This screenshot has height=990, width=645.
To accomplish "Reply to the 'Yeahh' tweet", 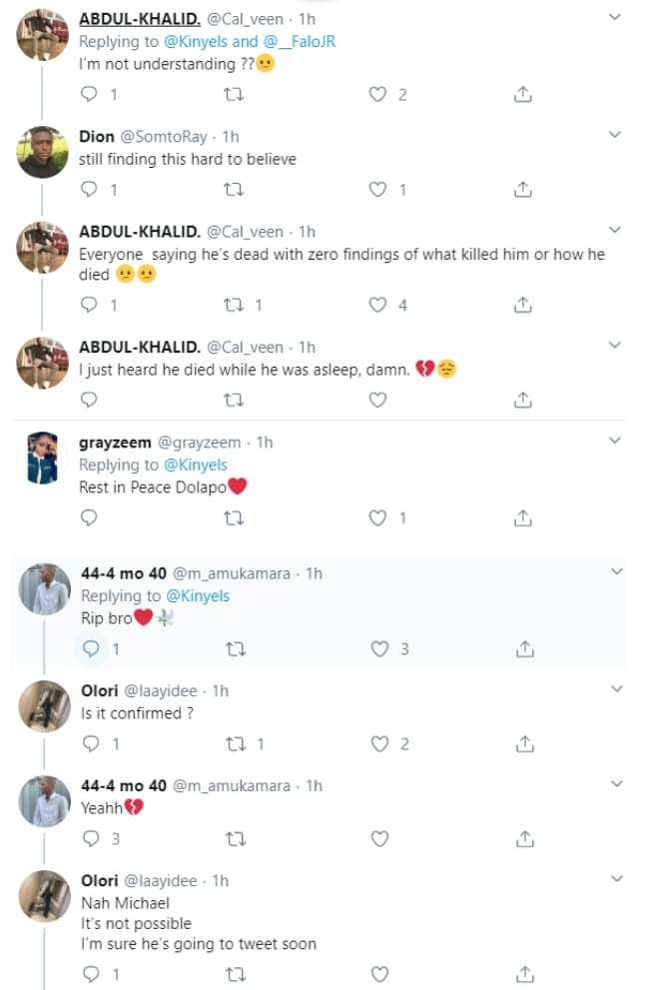I will 89,839.
